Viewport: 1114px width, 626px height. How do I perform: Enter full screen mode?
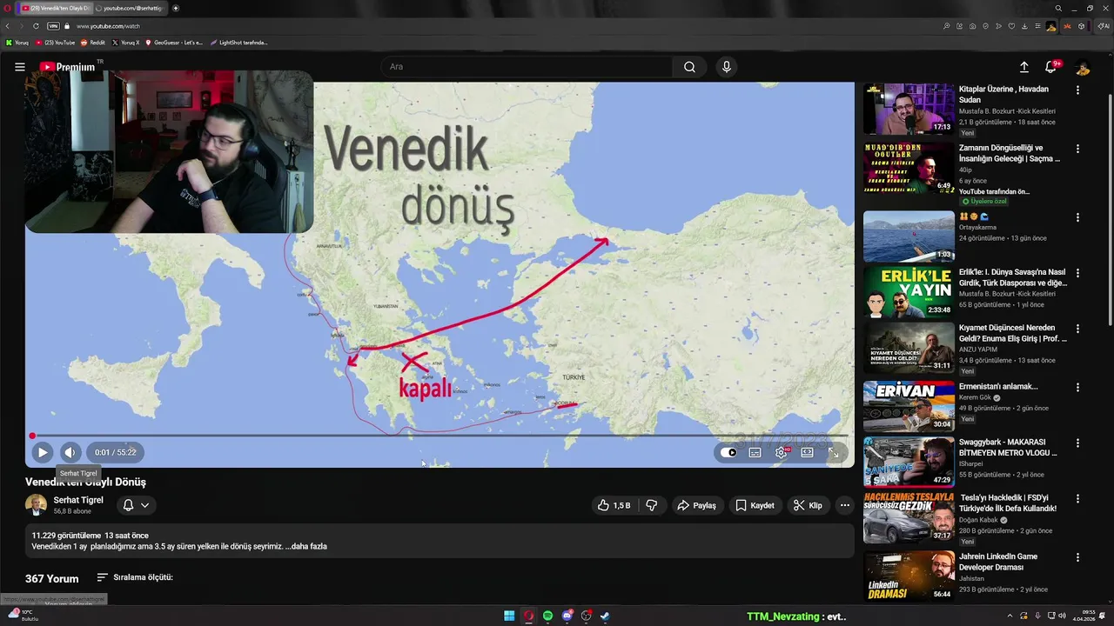[834, 452]
